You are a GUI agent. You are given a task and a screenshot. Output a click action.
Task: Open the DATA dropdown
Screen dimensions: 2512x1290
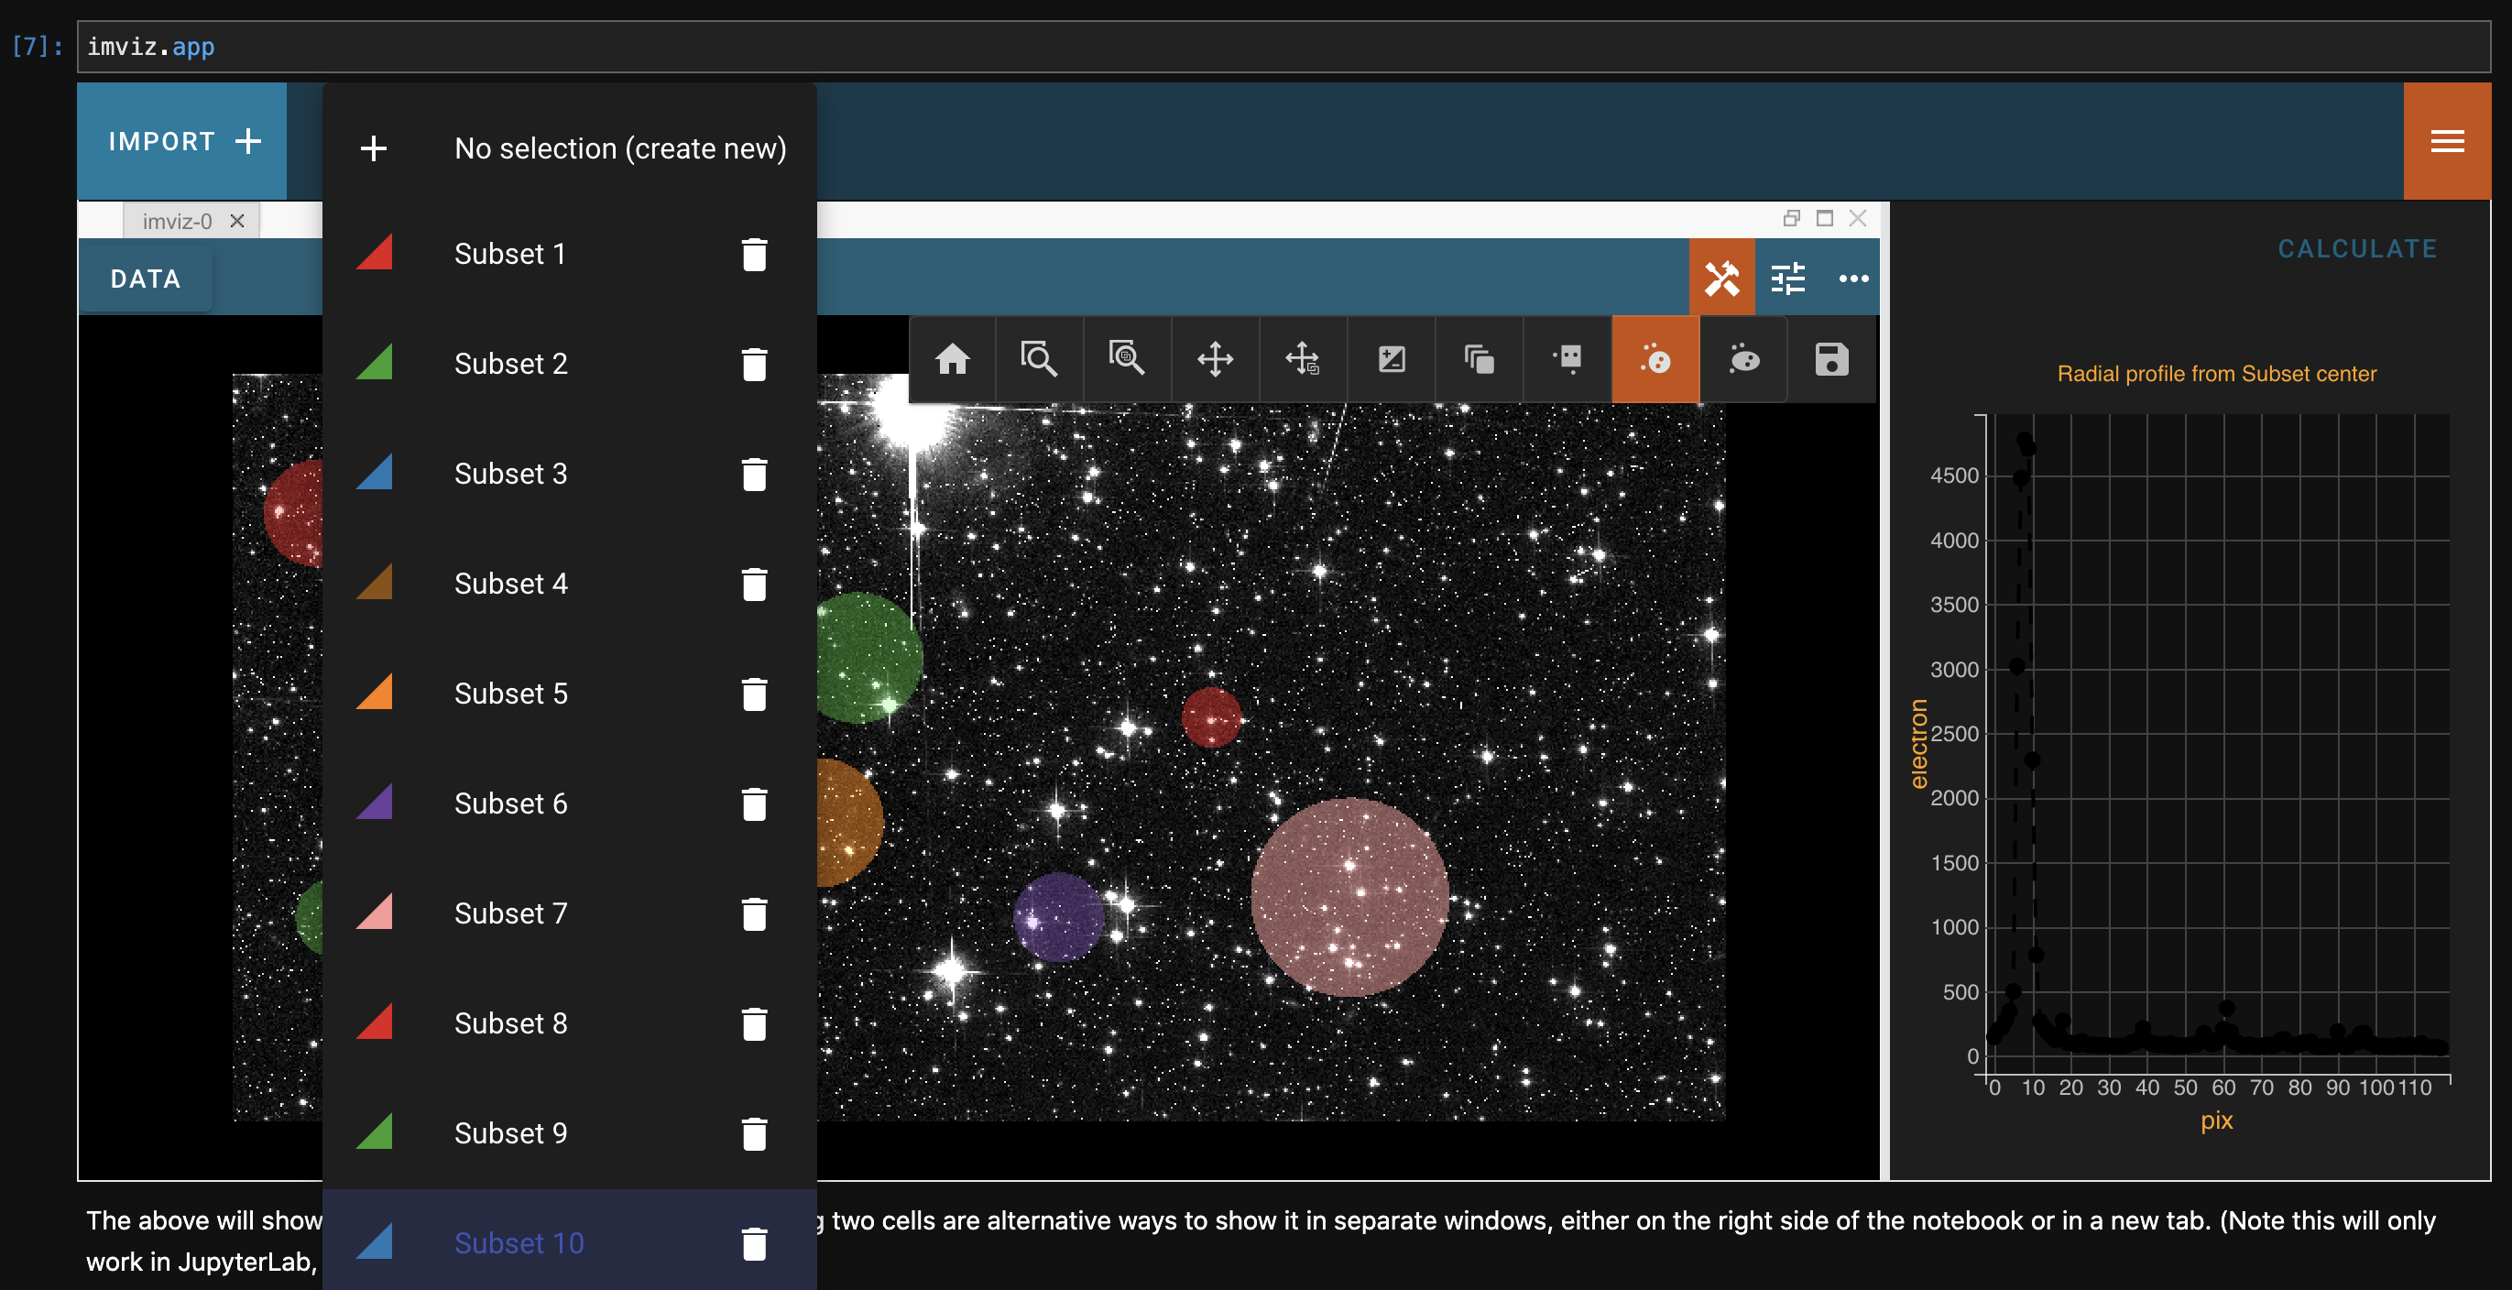point(146,279)
